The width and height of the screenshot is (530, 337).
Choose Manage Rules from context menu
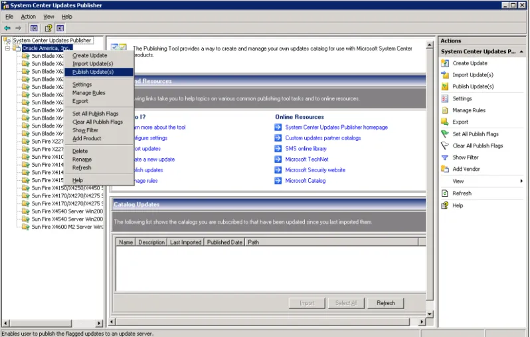pos(99,92)
